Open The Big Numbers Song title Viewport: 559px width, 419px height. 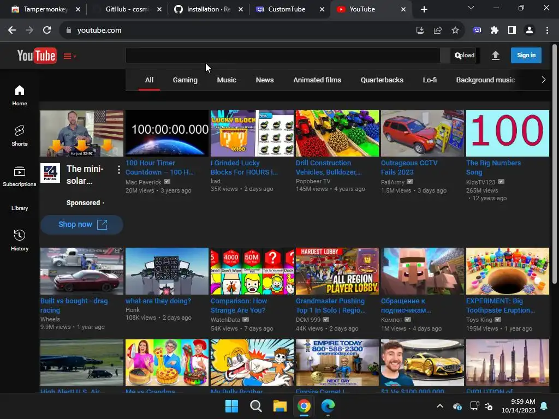point(493,167)
